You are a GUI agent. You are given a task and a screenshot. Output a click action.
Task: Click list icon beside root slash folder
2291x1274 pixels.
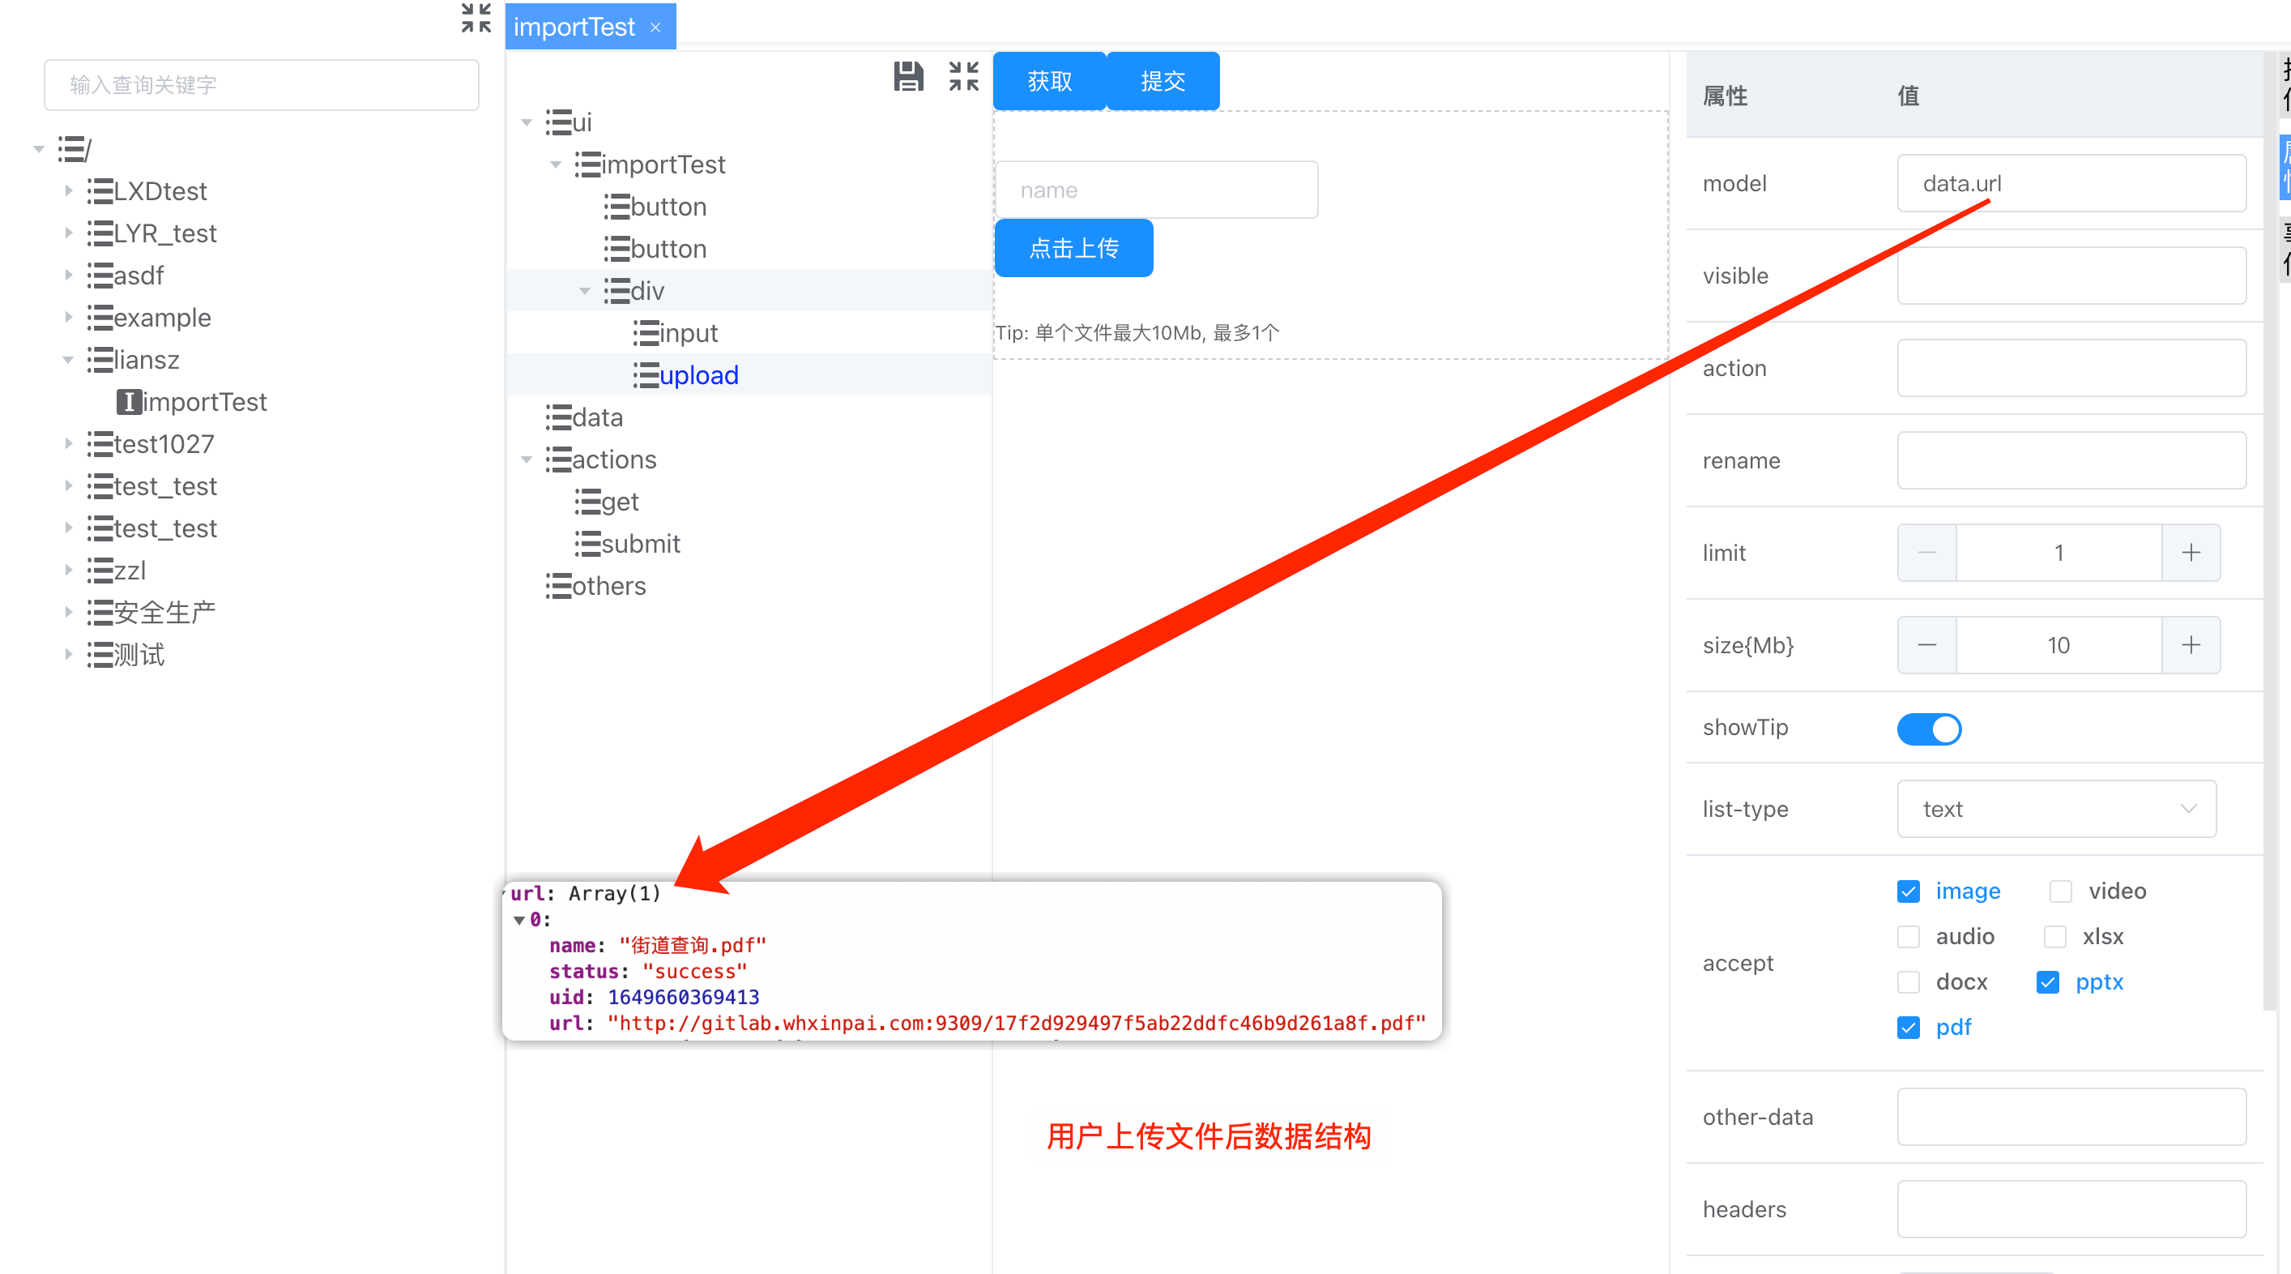[x=71, y=149]
